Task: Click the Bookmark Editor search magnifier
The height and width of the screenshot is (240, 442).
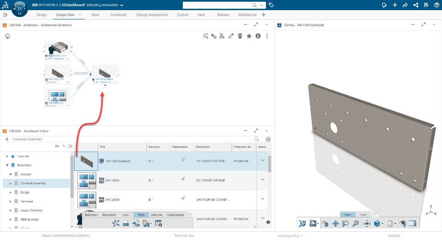Action: pos(256,139)
